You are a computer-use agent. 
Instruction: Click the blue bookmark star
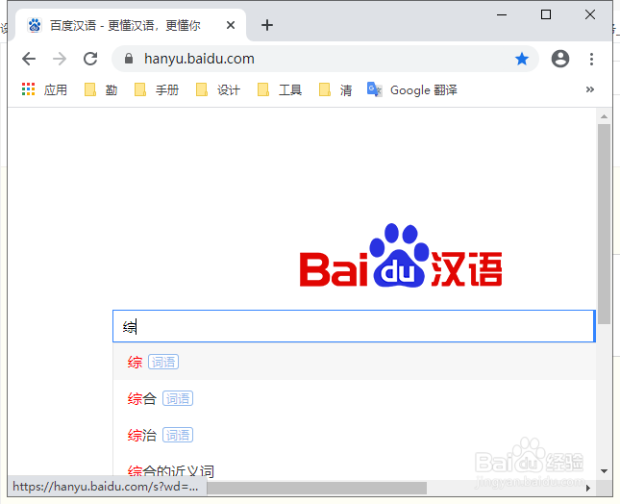coord(522,59)
